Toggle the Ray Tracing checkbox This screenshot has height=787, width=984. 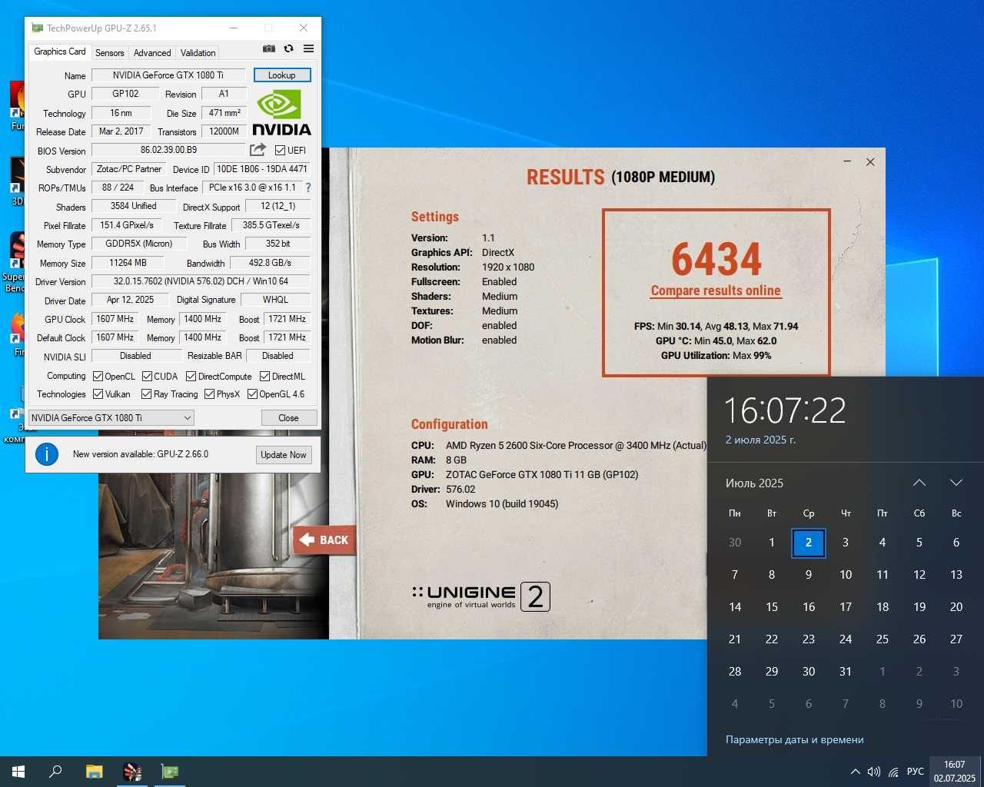[x=146, y=394]
